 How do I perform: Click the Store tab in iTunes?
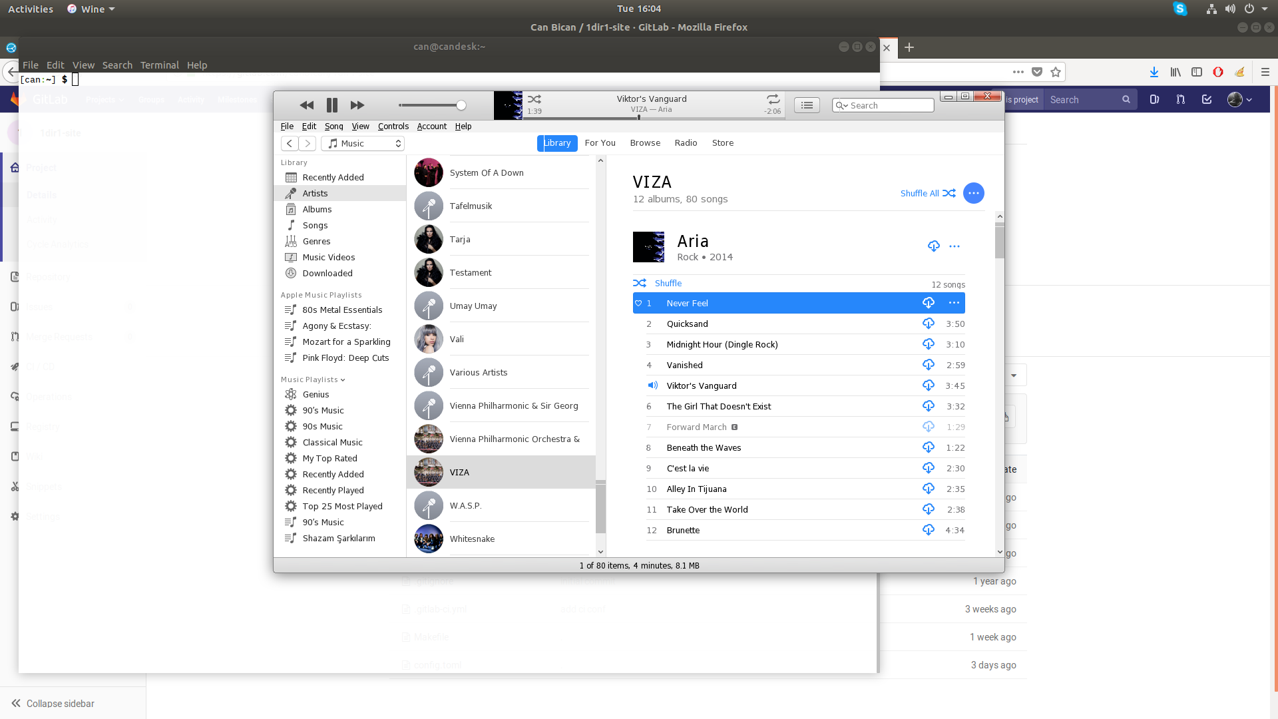click(722, 142)
